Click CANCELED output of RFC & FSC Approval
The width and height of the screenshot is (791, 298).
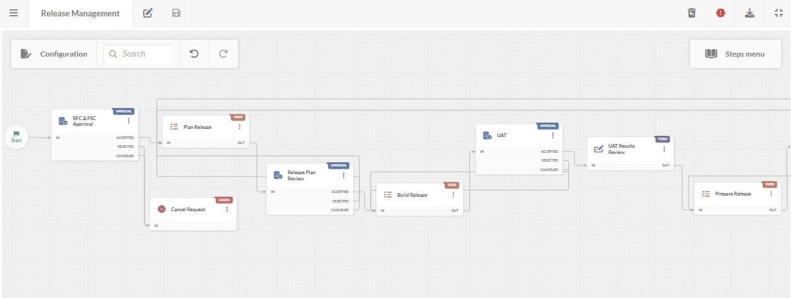coord(125,156)
